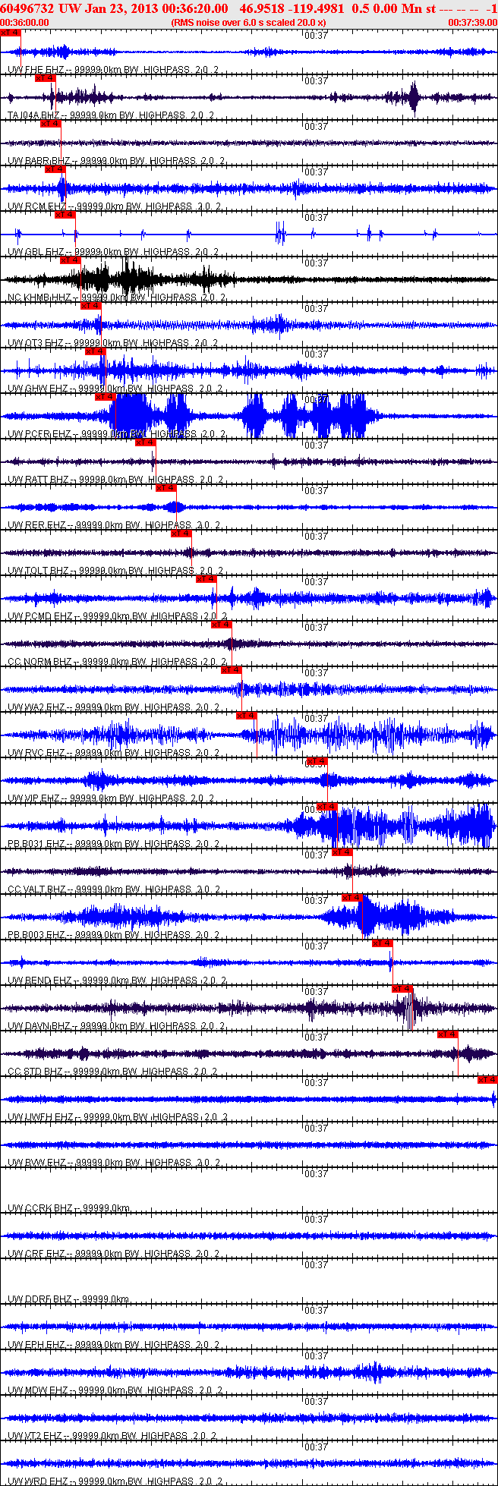This screenshot has width=498, height=1486.
Task: Click the end time 00:37:39.00 label
Action: [x=473, y=23]
